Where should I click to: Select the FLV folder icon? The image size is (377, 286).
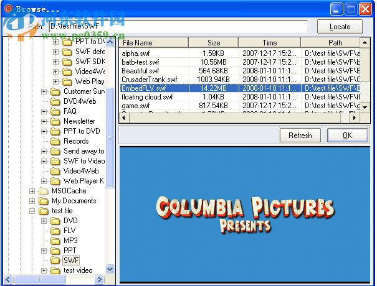pyautogui.click(x=55, y=231)
